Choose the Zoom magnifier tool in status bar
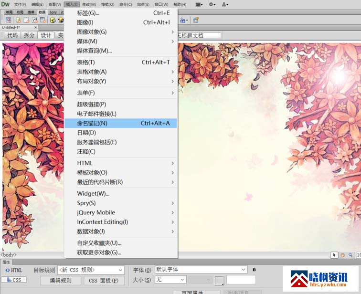The width and height of the screenshot is (361, 294). coord(350,255)
